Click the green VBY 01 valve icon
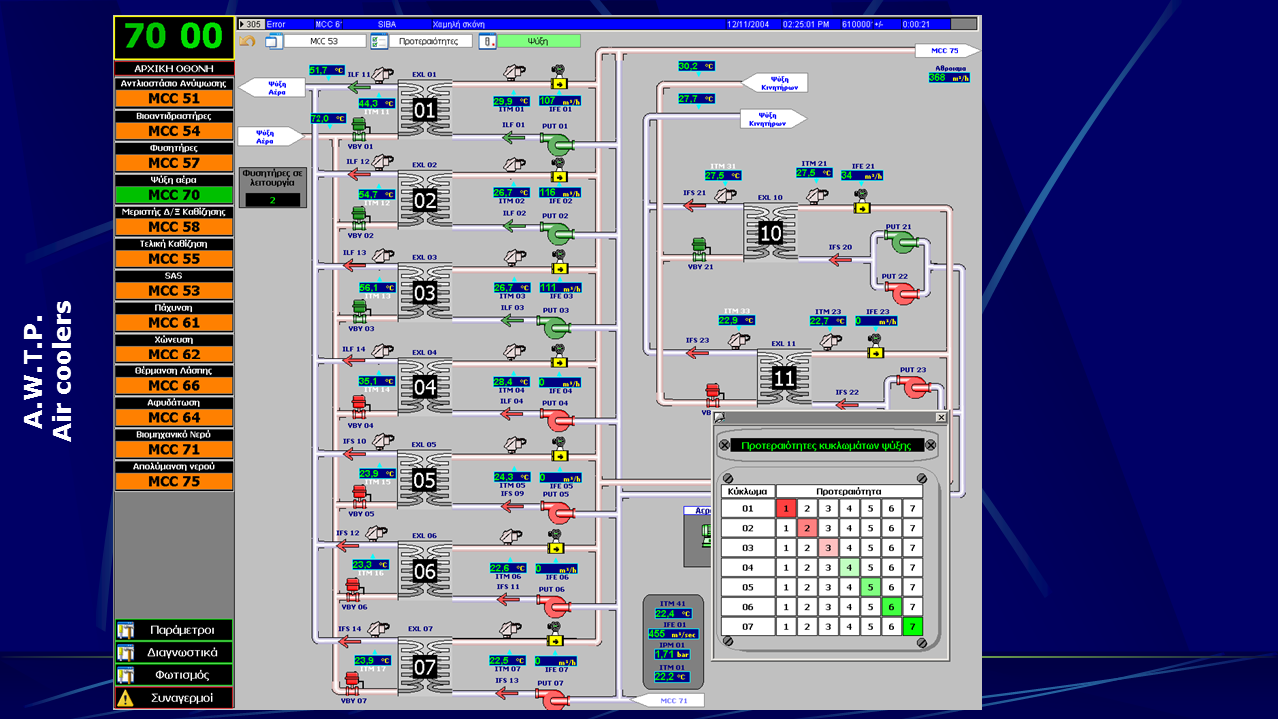This screenshot has width=1278, height=719. (x=359, y=129)
